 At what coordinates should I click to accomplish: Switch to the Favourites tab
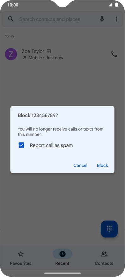tap(21, 258)
